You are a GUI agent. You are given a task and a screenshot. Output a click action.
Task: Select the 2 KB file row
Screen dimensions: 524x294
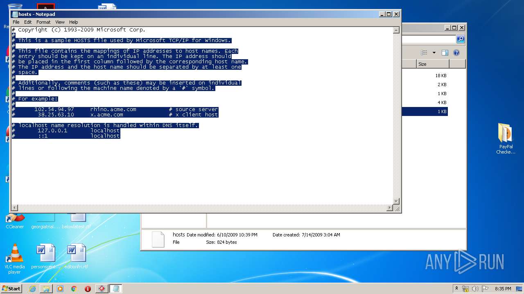tap(424, 85)
